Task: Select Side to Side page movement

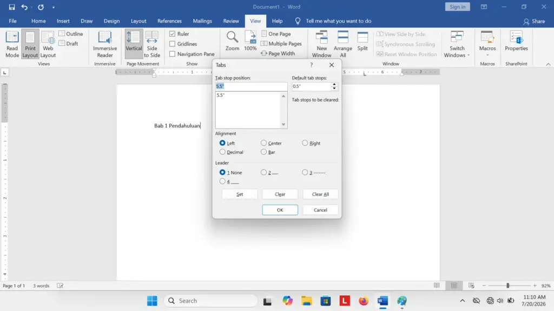Action: pyautogui.click(x=152, y=44)
